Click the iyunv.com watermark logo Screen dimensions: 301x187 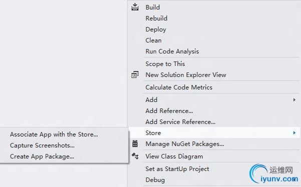coord(274,173)
